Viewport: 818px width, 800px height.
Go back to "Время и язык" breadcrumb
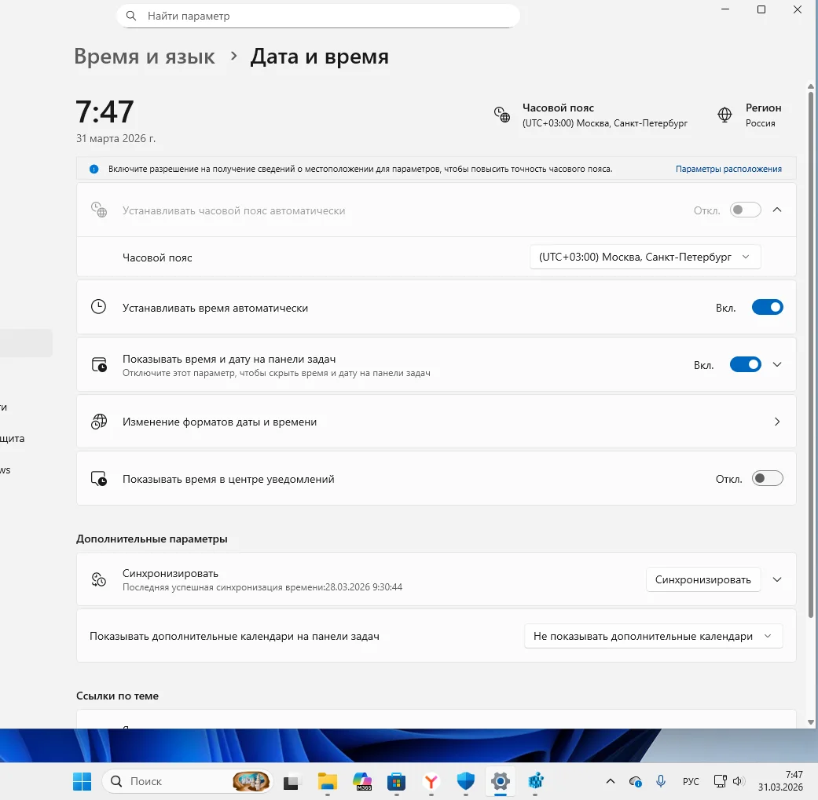coord(145,57)
